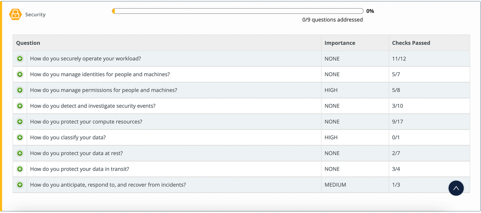The image size is (481, 213).
Task: Expand the manage identities question row
Action: (20, 75)
